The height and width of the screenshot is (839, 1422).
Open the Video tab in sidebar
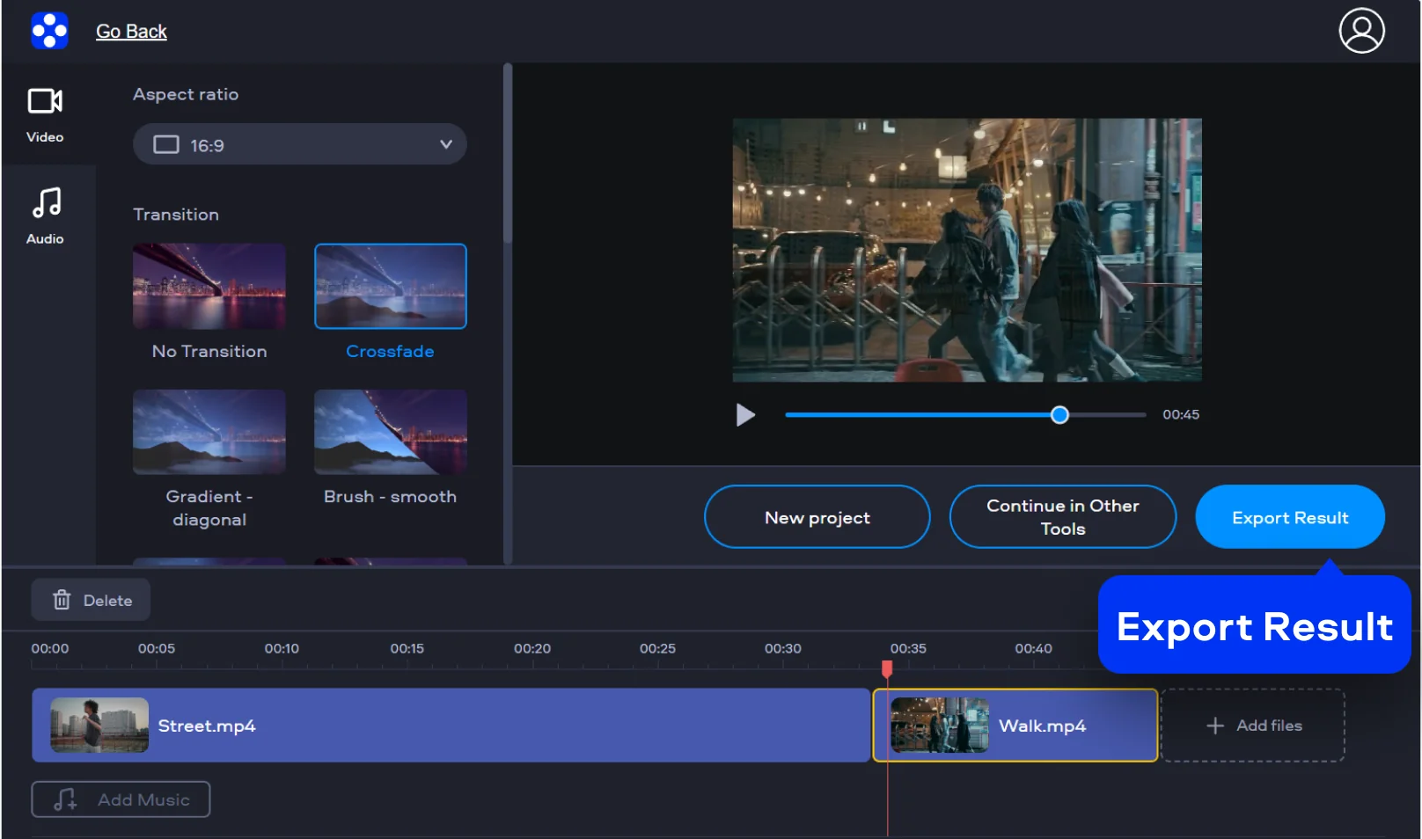click(x=45, y=114)
